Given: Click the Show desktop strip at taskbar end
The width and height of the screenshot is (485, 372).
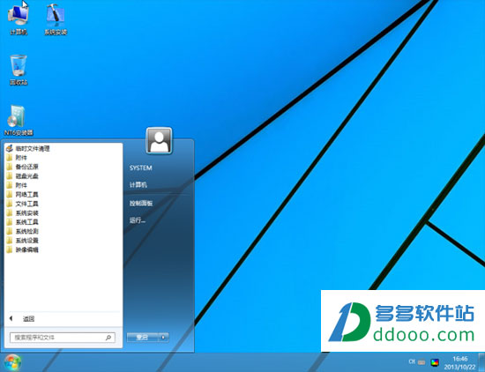Looking at the screenshot, I should [481, 362].
